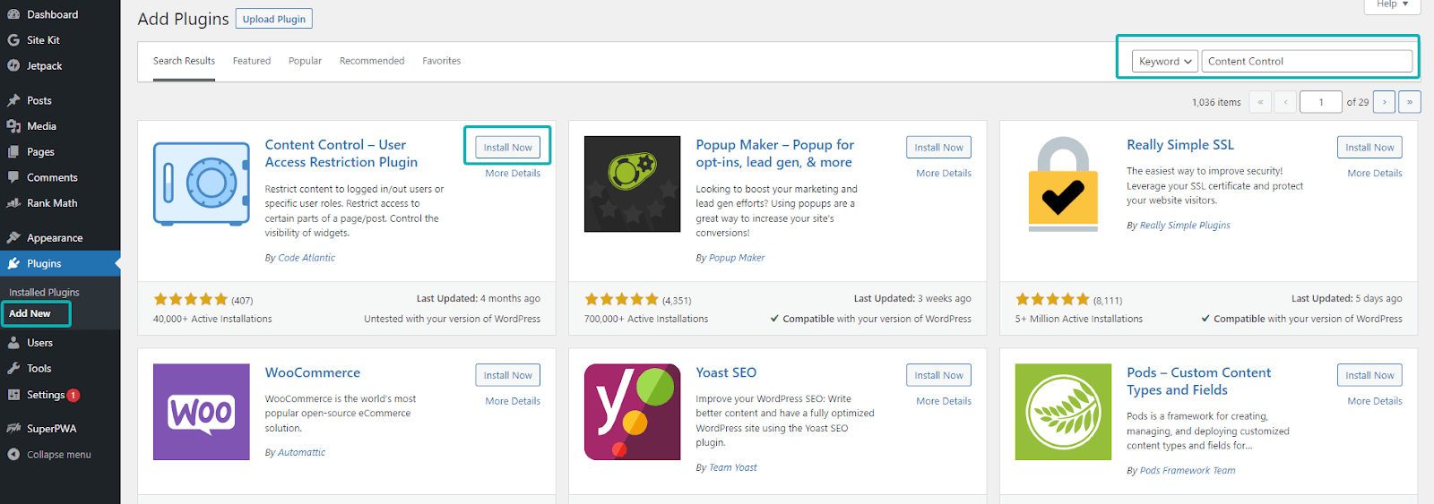Viewport: 1434px width, 504px height.
Task: Open the Yoast SEO title link
Action: 726,372
